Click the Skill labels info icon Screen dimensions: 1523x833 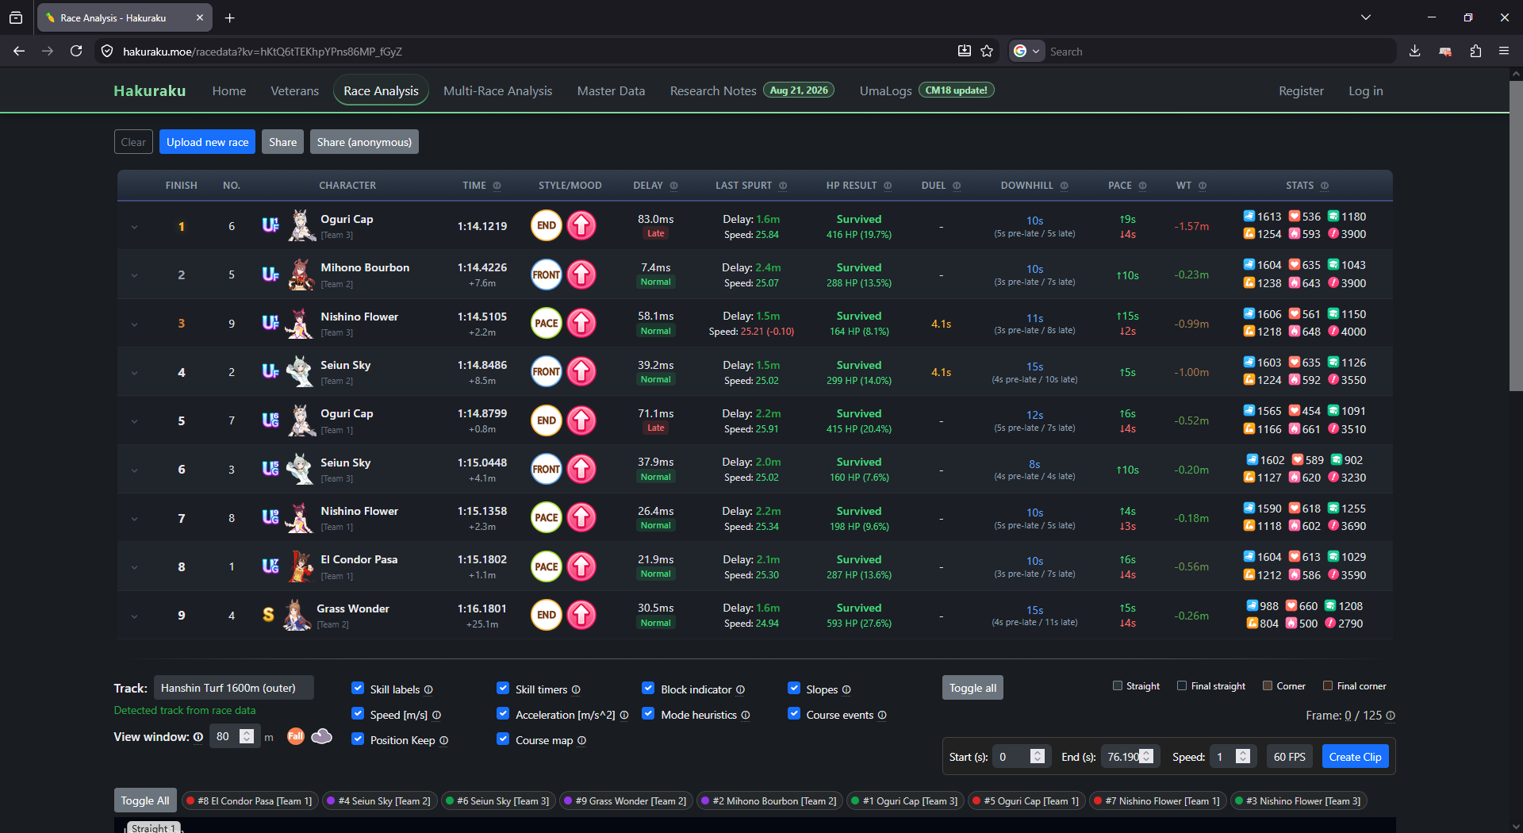pyautogui.click(x=428, y=689)
